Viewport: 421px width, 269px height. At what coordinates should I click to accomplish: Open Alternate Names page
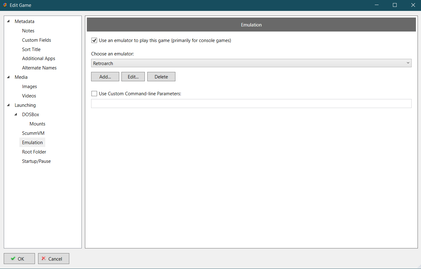pos(39,68)
